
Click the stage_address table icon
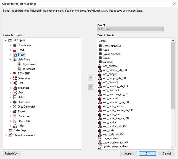click(100, 138)
